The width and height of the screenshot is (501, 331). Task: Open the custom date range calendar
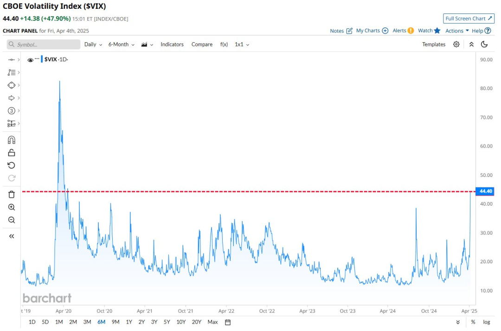[x=228, y=322]
